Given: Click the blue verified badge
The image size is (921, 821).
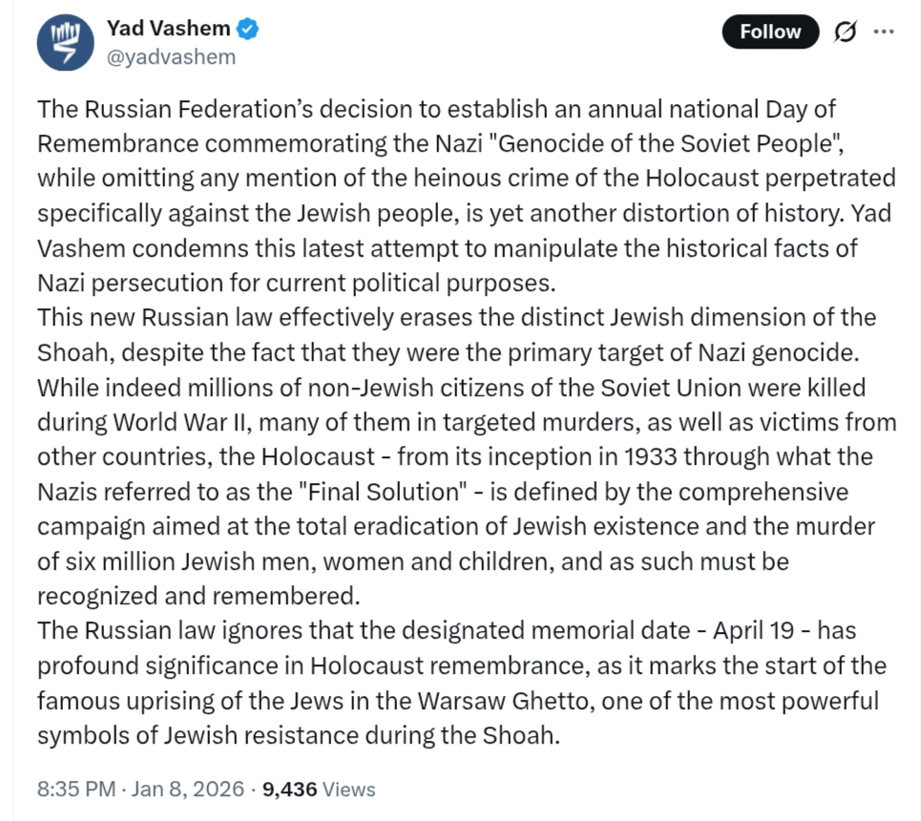Looking at the screenshot, I should pos(247,30).
